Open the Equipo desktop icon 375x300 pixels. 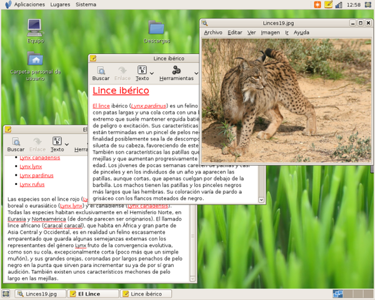click(x=35, y=31)
